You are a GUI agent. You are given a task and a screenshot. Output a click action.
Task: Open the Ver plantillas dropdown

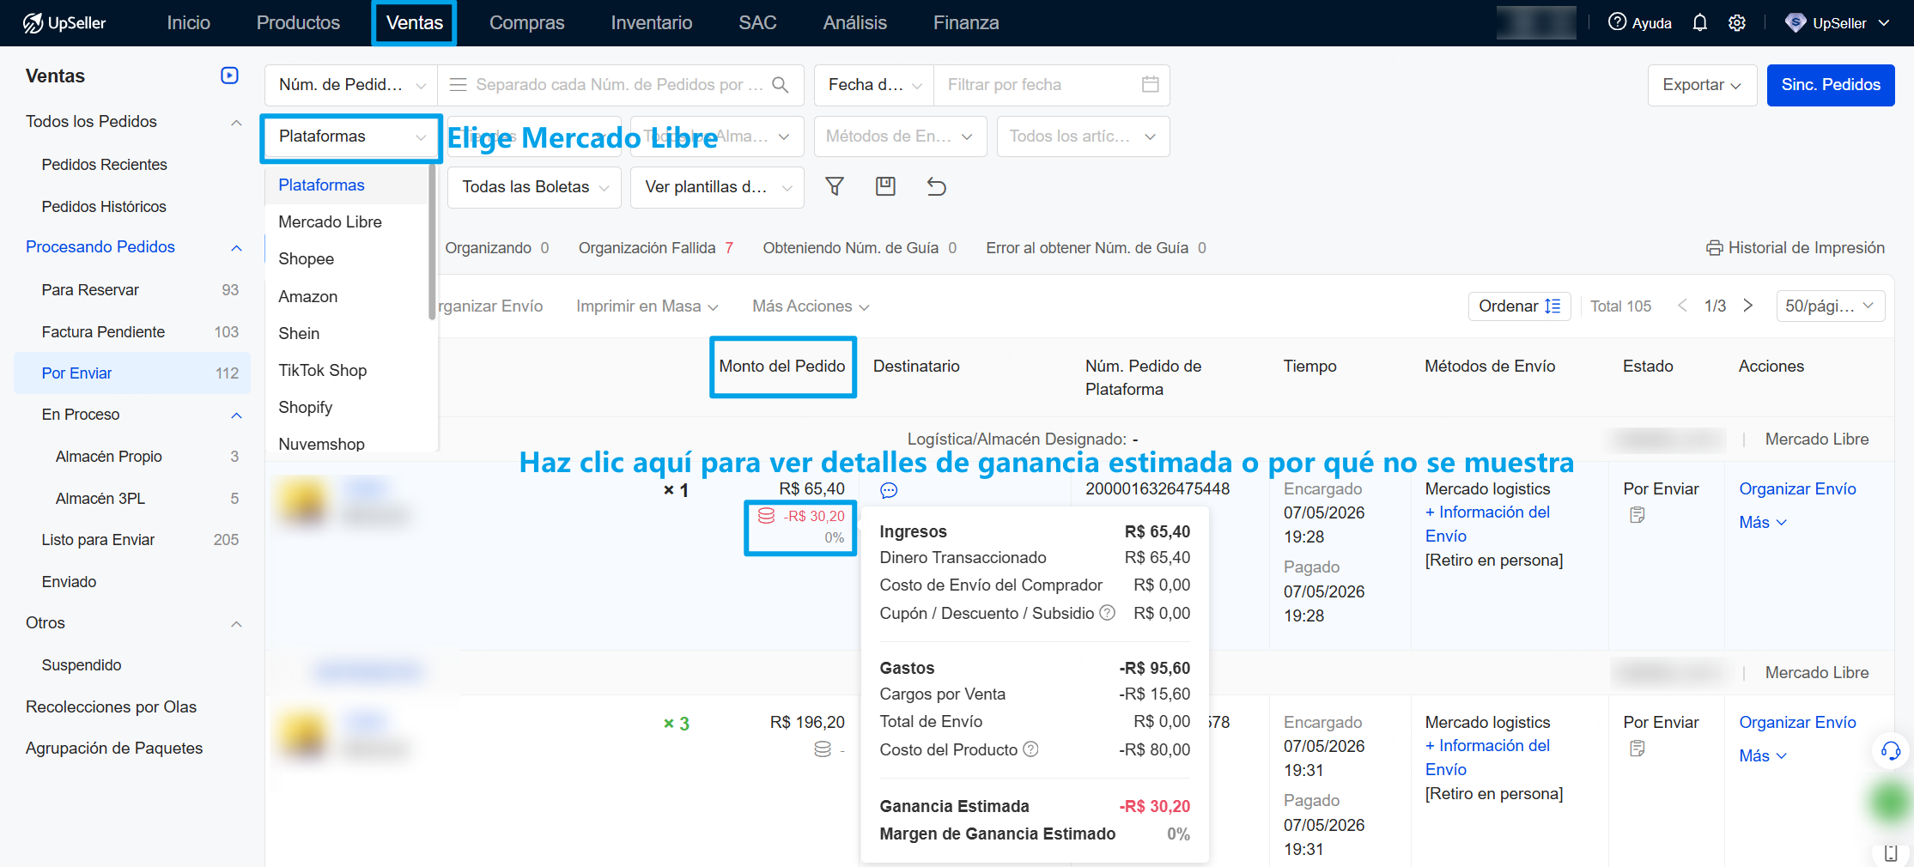717,187
